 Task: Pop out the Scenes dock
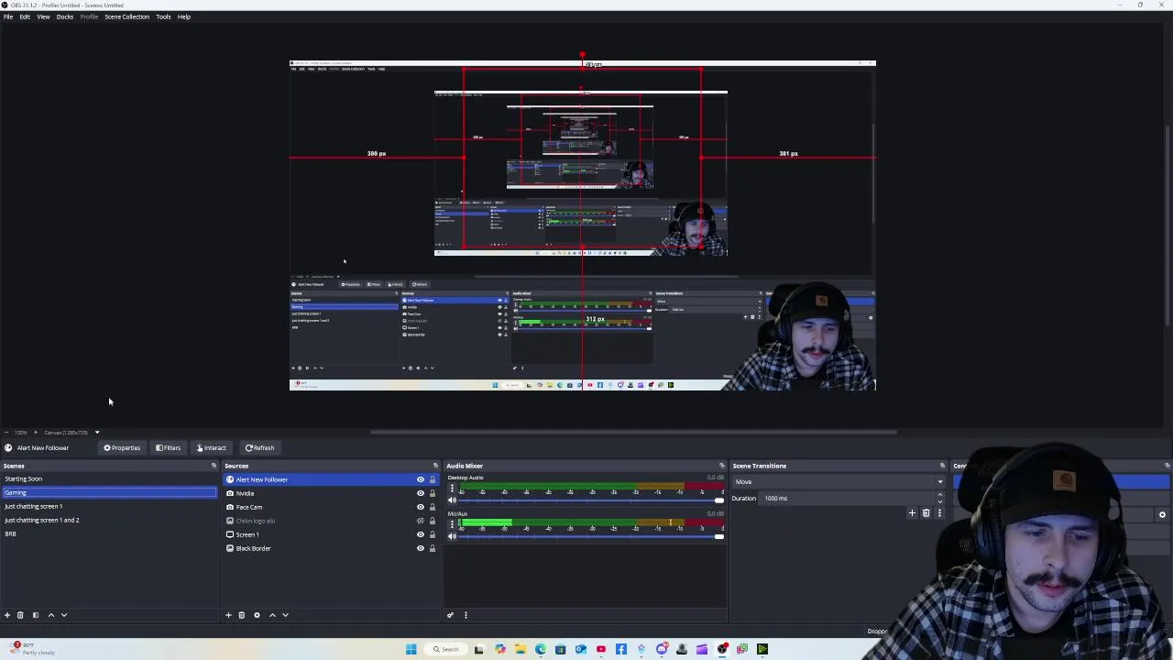(214, 466)
